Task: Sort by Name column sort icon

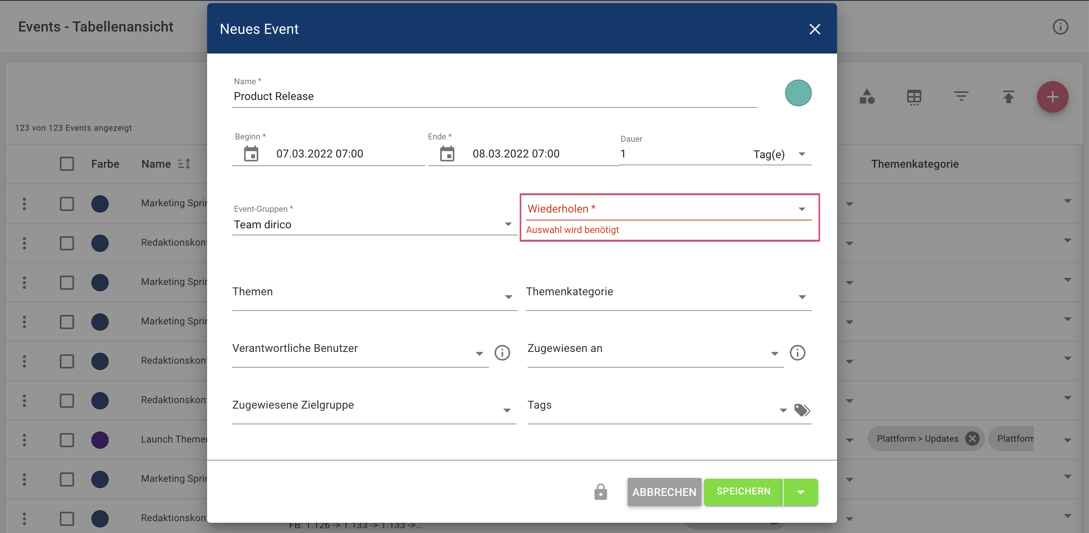Action: (184, 164)
